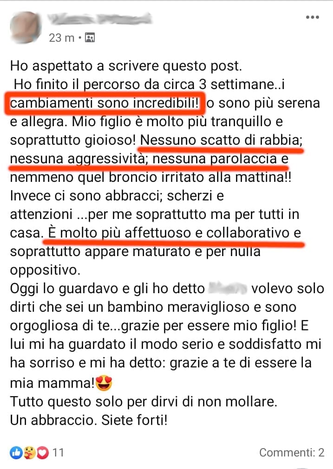The width and height of the screenshot is (333, 469).
Task: Click the red heart Love reaction icon
Action: pyautogui.click(x=43, y=453)
